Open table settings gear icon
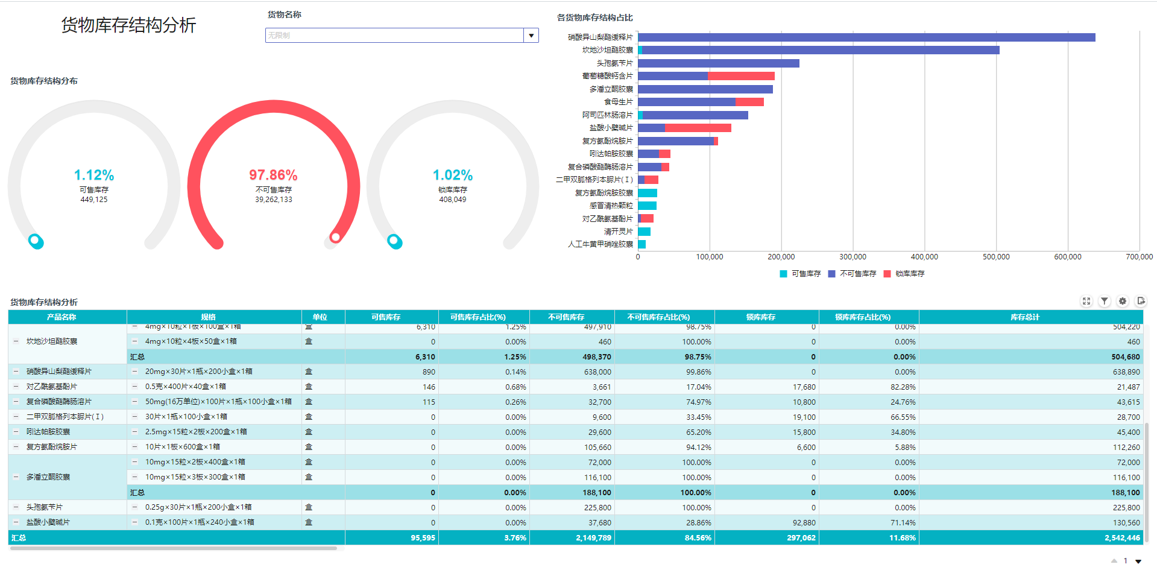Screen dimensions: 1157x570 (x=1123, y=301)
